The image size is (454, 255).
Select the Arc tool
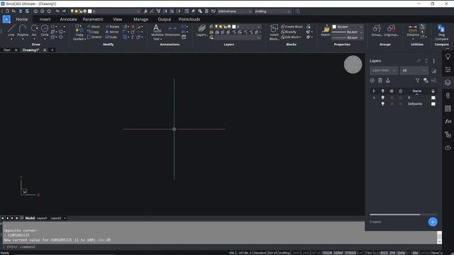pyautogui.click(x=34, y=30)
